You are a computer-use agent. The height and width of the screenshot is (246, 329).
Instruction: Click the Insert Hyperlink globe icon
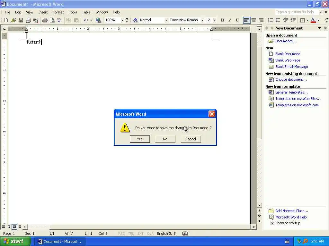[98, 20]
